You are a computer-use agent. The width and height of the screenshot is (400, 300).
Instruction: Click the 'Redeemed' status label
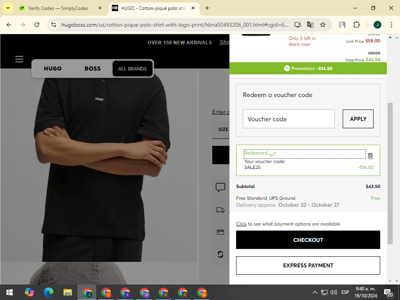tap(256, 153)
